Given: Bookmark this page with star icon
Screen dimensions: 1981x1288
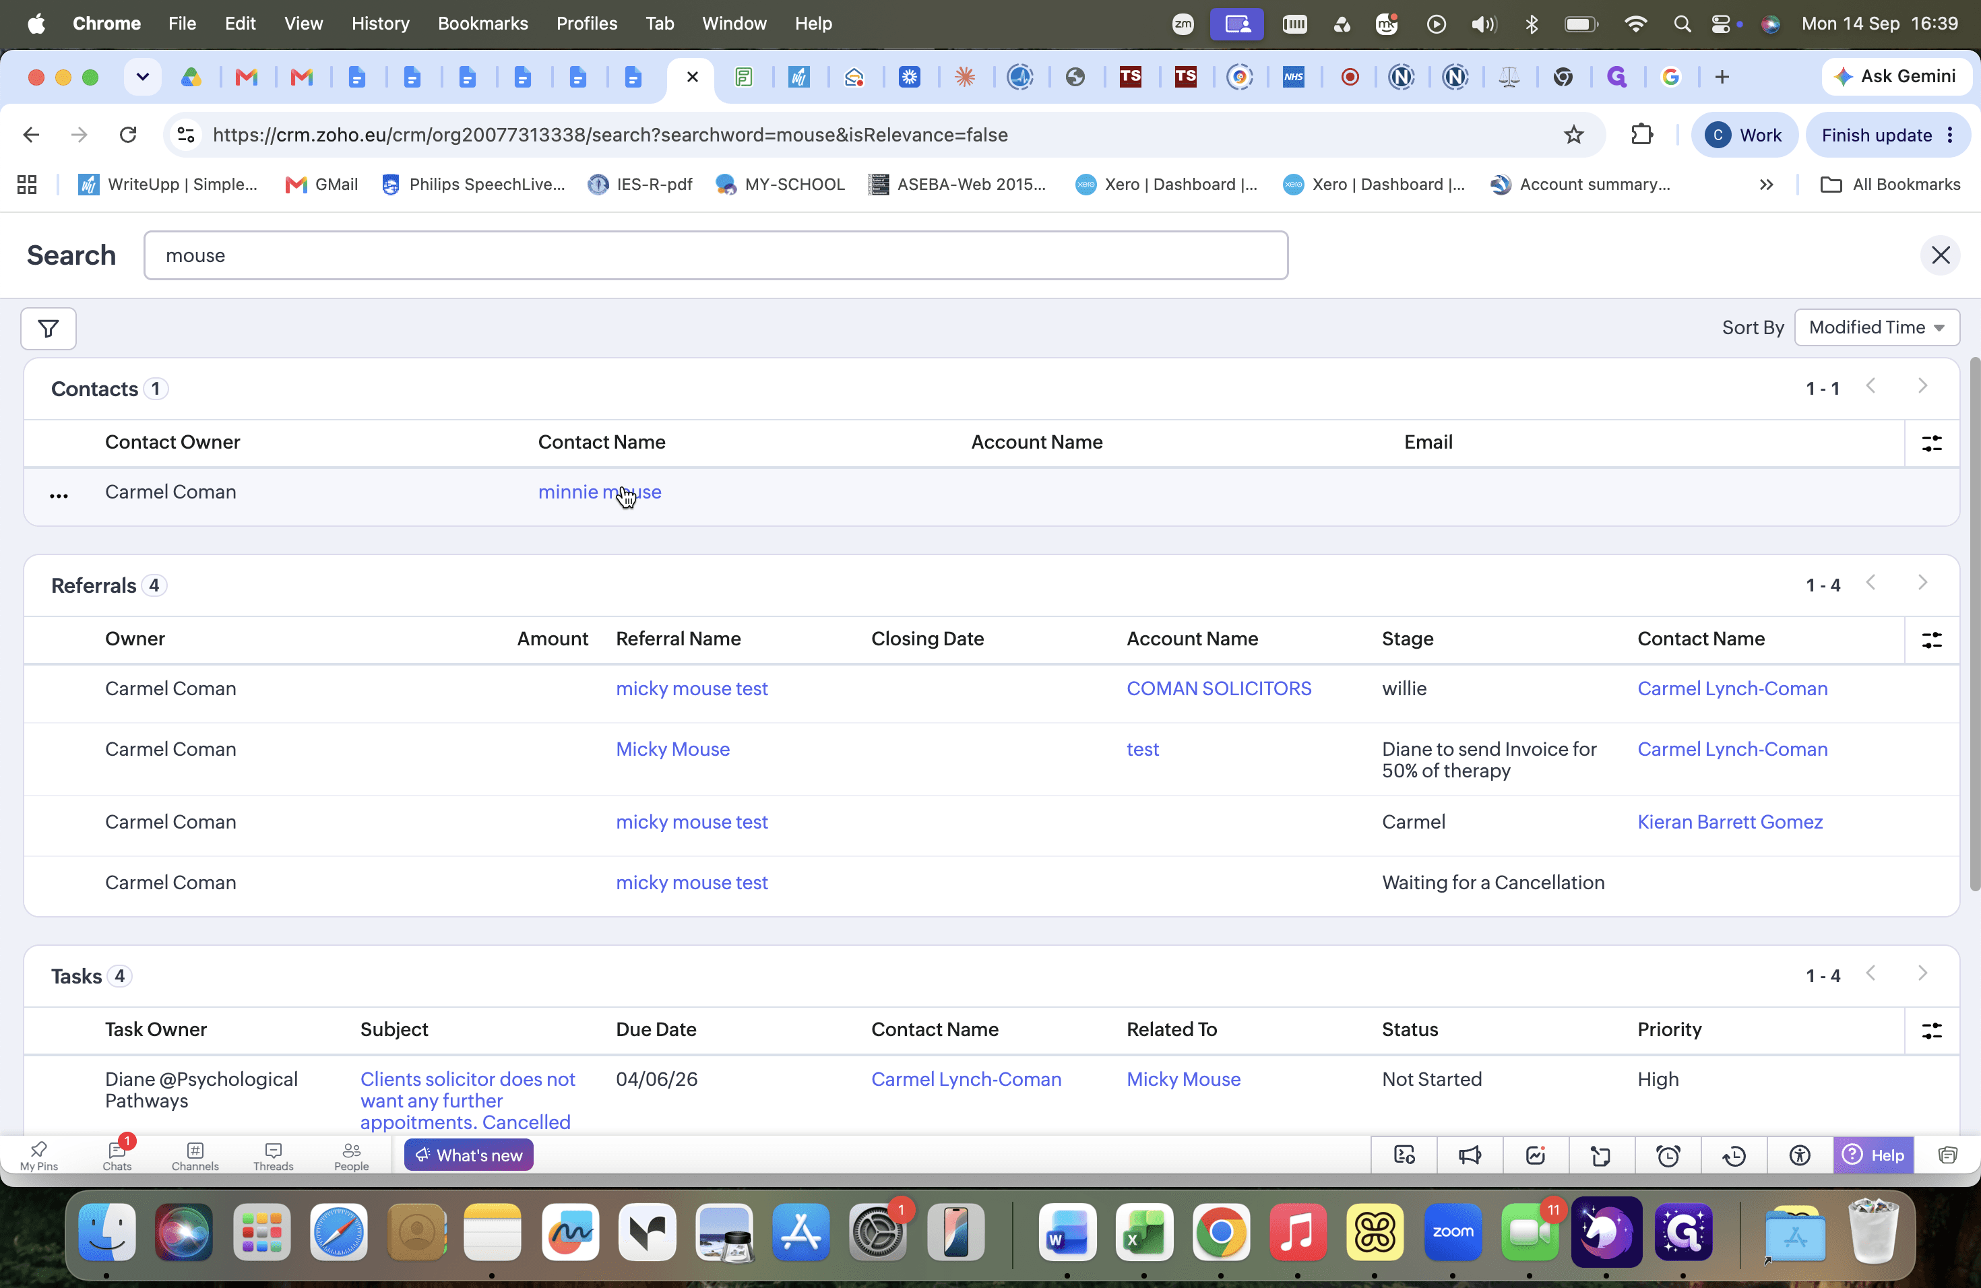Looking at the screenshot, I should pos(1573,135).
